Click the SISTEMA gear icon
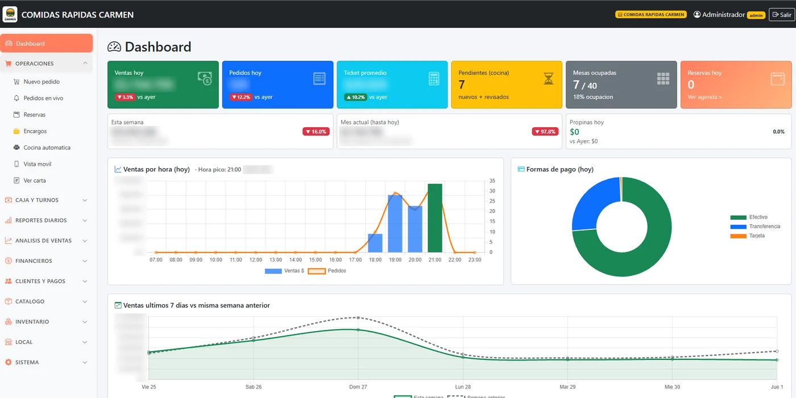This screenshot has width=796, height=398. click(9, 362)
